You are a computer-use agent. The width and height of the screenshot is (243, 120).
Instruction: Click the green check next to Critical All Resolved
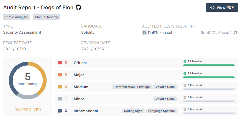coord(185,61)
